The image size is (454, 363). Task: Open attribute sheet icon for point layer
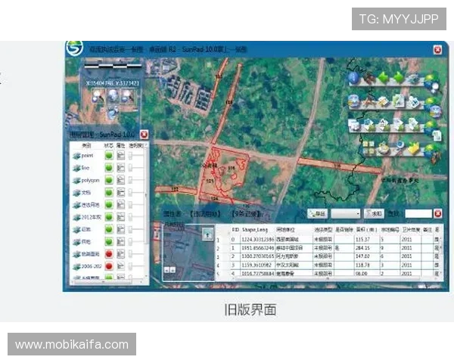pos(121,156)
